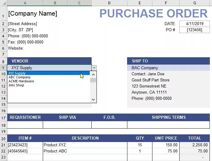Click the [Street Address] cell

click(22, 24)
